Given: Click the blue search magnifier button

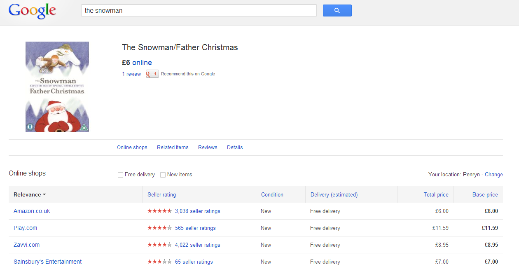Looking at the screenshot, I should click(x=337, y=11).
